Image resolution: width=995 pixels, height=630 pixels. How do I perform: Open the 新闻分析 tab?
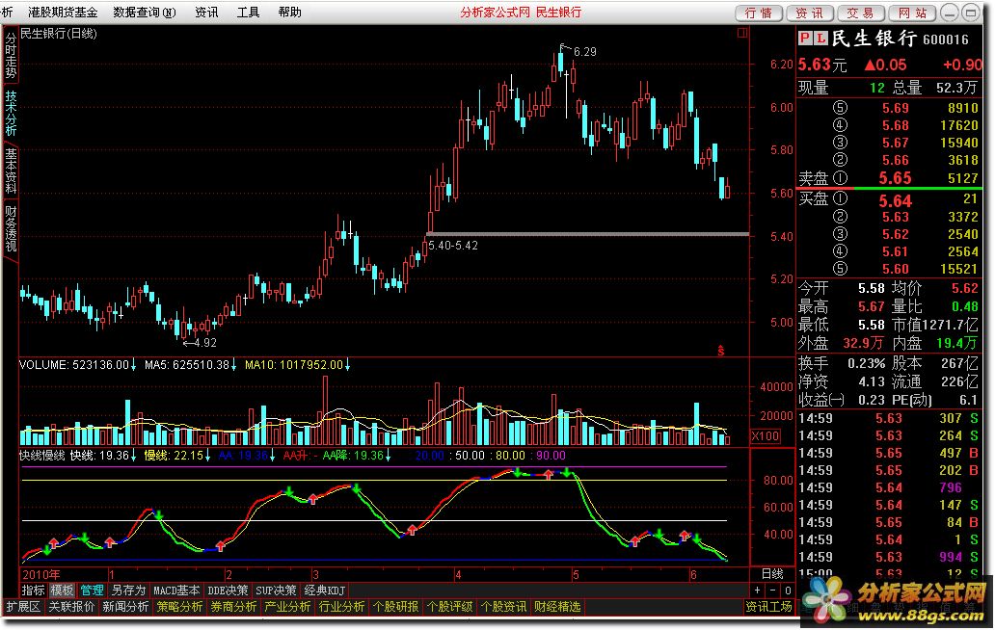pos(125,607)
